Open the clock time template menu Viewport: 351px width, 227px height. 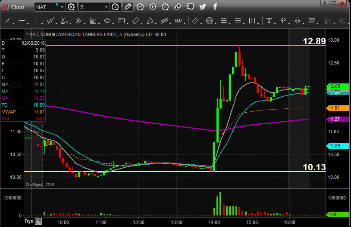[115, 7]
